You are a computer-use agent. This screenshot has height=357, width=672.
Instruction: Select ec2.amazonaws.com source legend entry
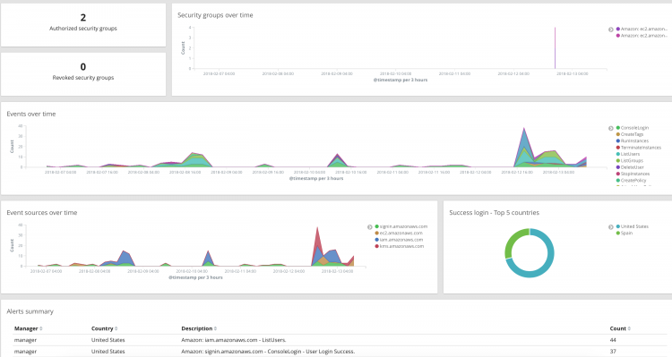coord(399,233)
